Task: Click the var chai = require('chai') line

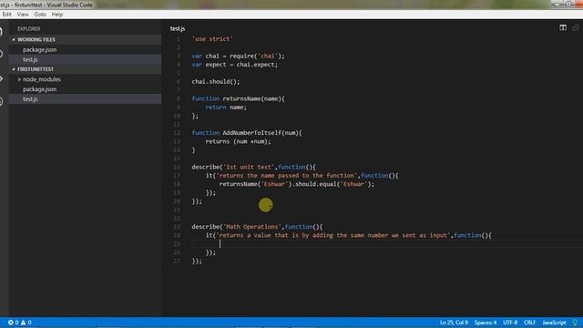Action: click(238, 56)
